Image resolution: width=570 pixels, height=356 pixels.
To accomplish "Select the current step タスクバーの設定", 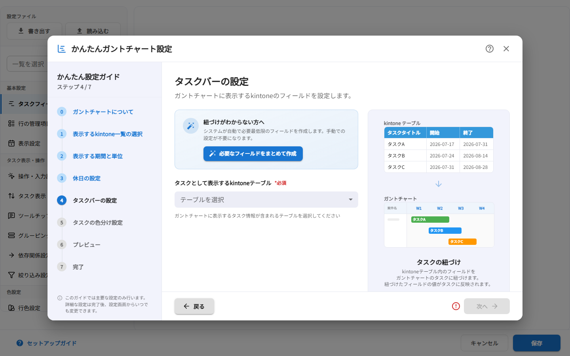I will (x=95, y=201).
